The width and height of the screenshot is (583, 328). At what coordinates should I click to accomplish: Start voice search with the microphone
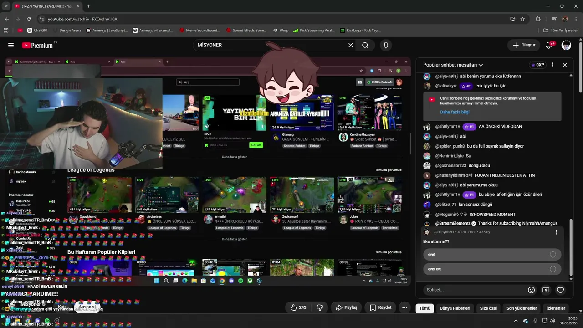pos(386,45)
